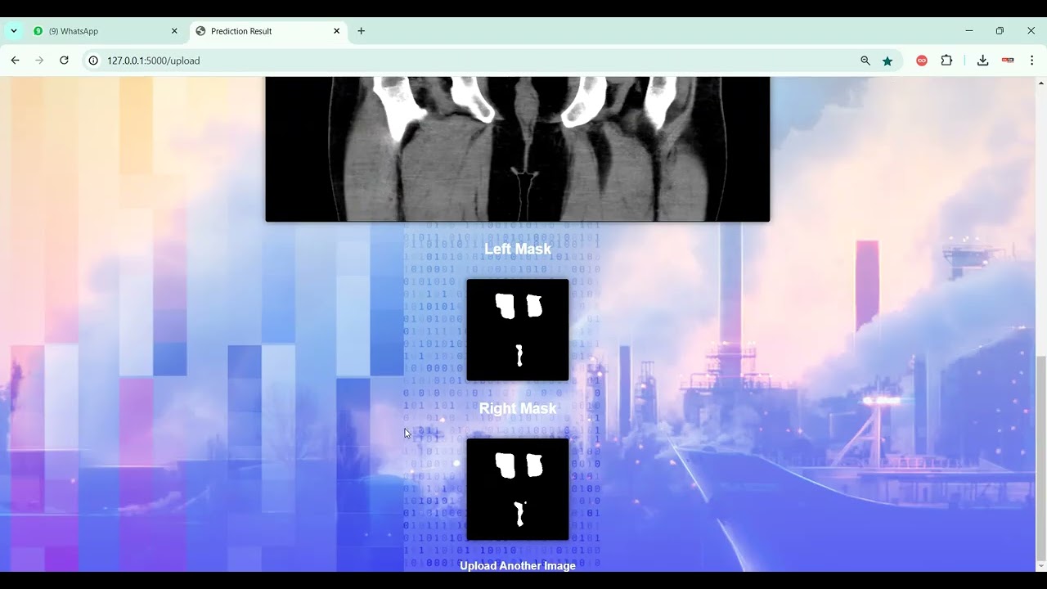The height and width of the screenshot is (589, 1047).
Task: Open the red extension icon
Action: click(x=922, y=61)
